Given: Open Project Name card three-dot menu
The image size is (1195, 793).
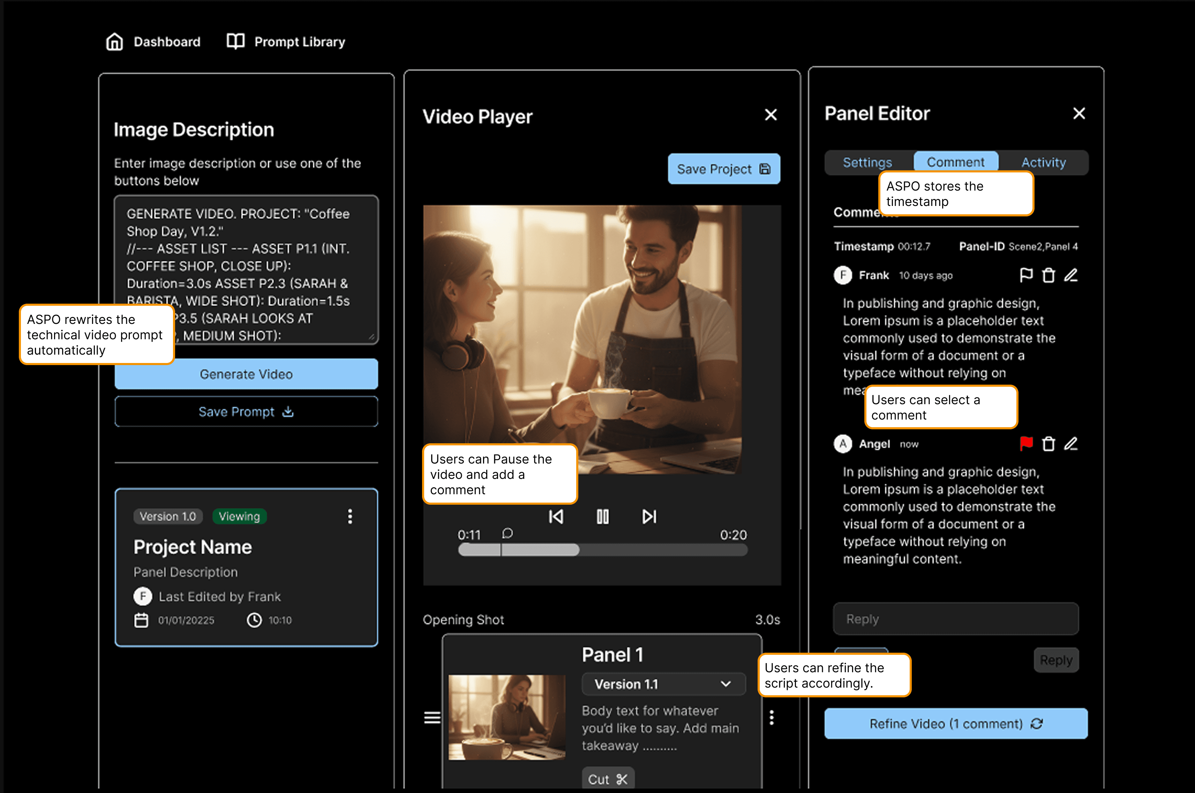Looking at the screenshot, I should (350, 516).
